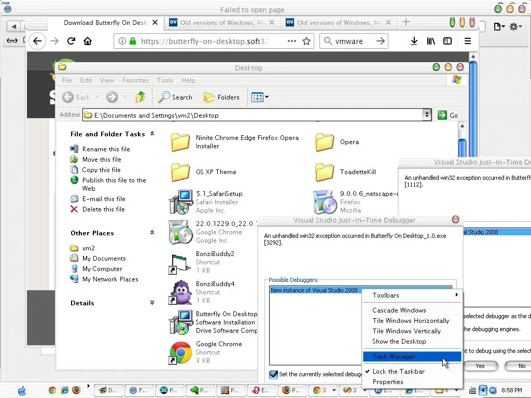Open Firefox library icon

point(431,41)
